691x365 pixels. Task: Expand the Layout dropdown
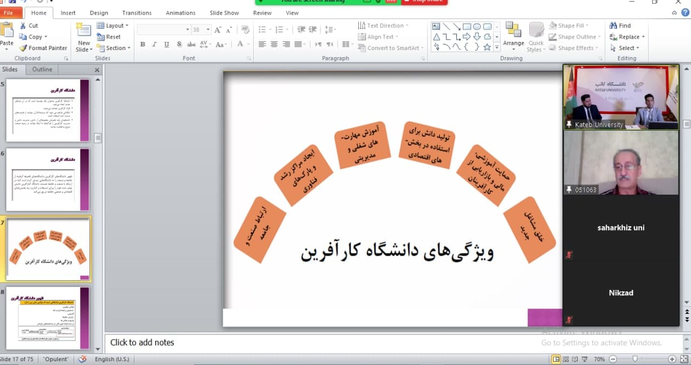[113, 26]
